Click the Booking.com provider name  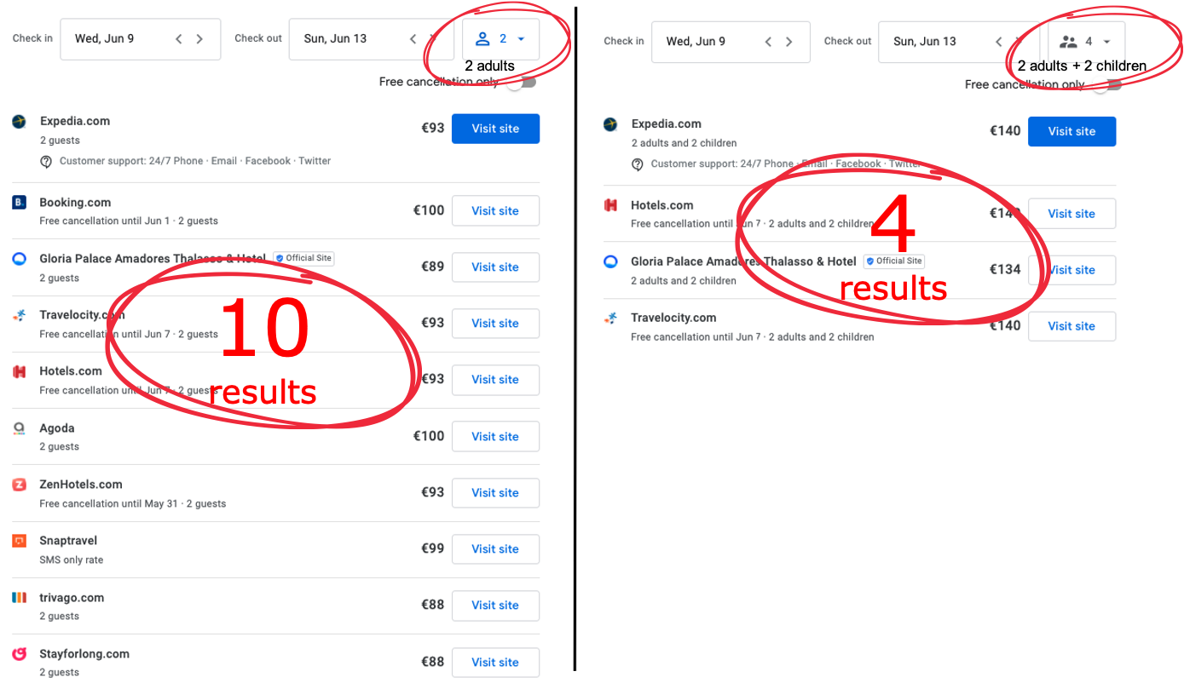[75, 203]
